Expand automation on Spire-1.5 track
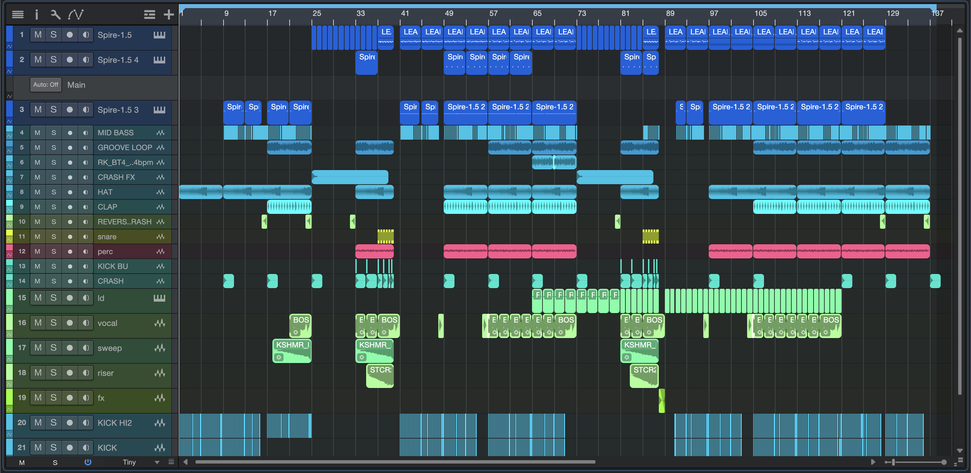This screenshot has width=971, height=473. 9,47
